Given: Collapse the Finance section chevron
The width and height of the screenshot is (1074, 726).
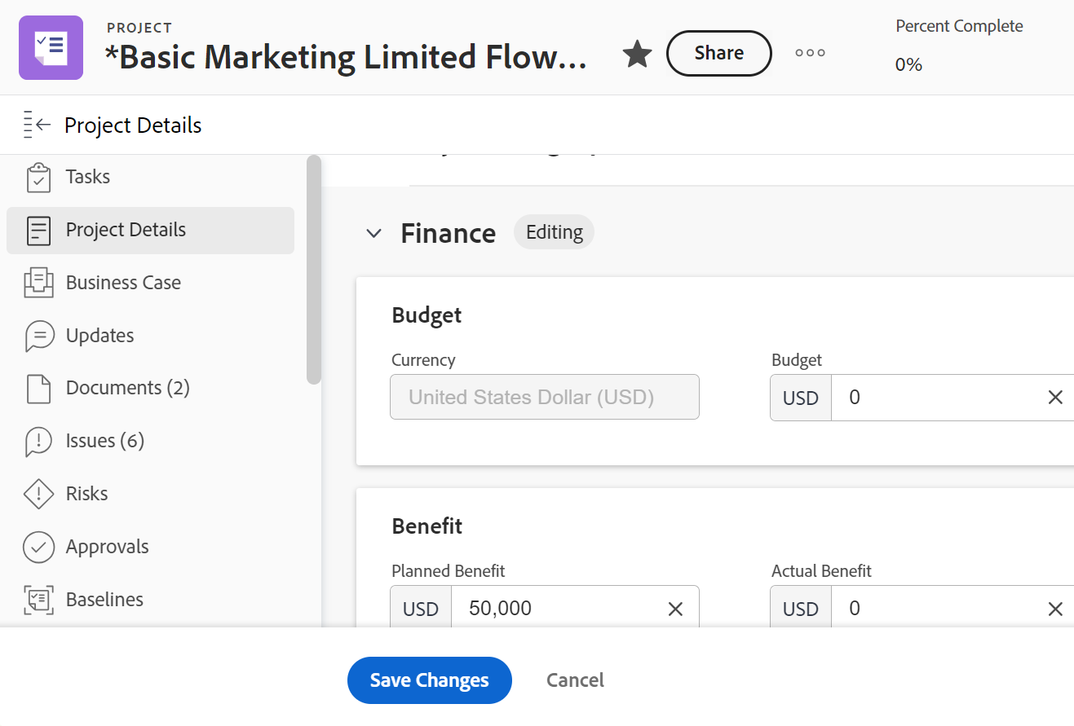Looking at the screenshot, I should [373, 234].
